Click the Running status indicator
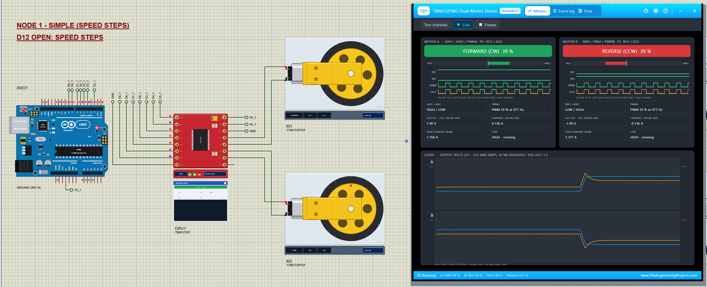707x287 pixels. click(x=427, y=275)
